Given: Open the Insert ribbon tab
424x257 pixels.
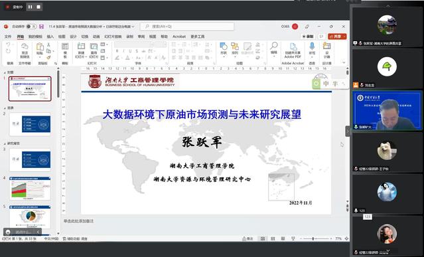Looking at the screenshot, I should click(x=50, y=37).
